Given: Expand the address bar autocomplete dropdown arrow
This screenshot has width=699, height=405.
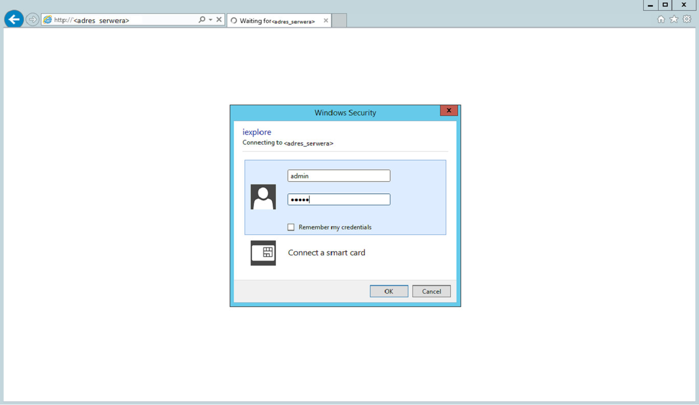Looking at the screenshot, I should (x=210, y=19).
